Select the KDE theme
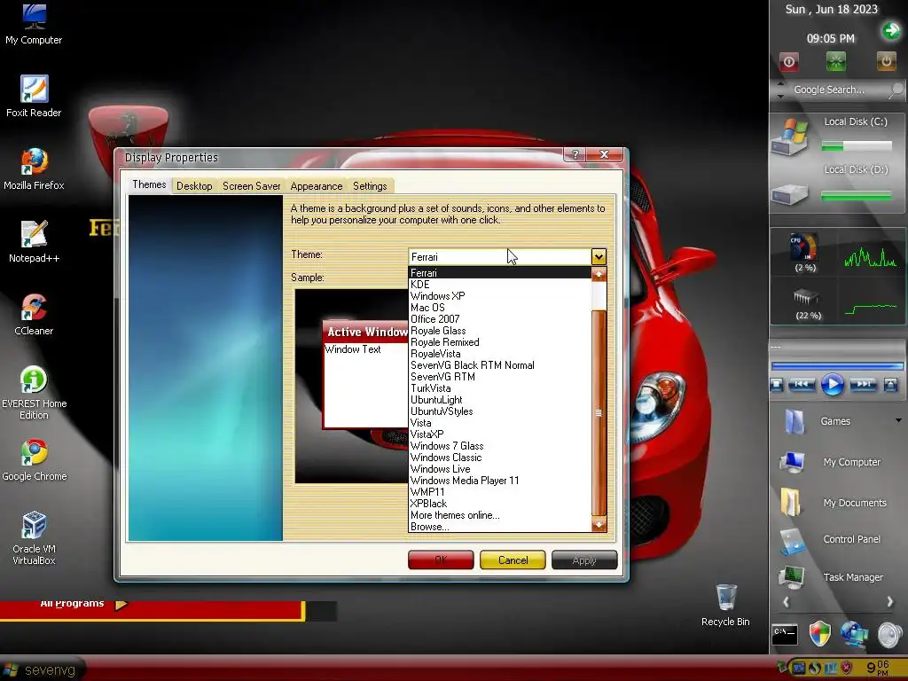The width and height of the screenshot is (908, 681). [x=500, y=285]
